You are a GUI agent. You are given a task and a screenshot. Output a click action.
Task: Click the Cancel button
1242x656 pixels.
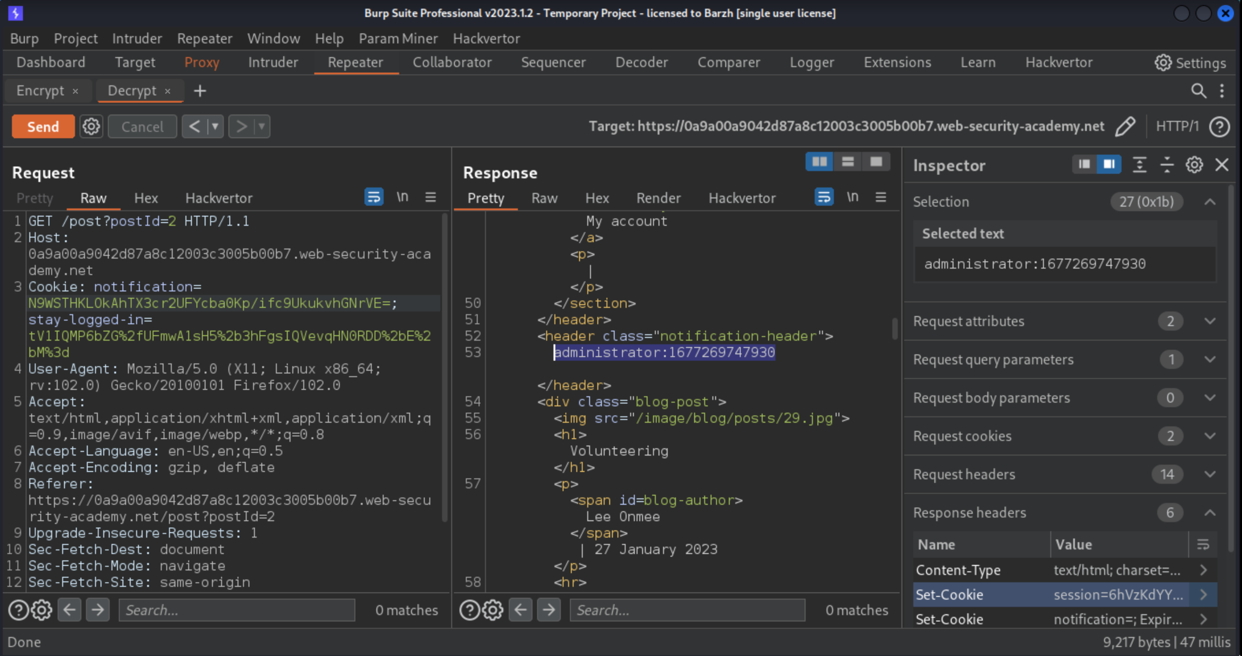(x=142, y=127)
